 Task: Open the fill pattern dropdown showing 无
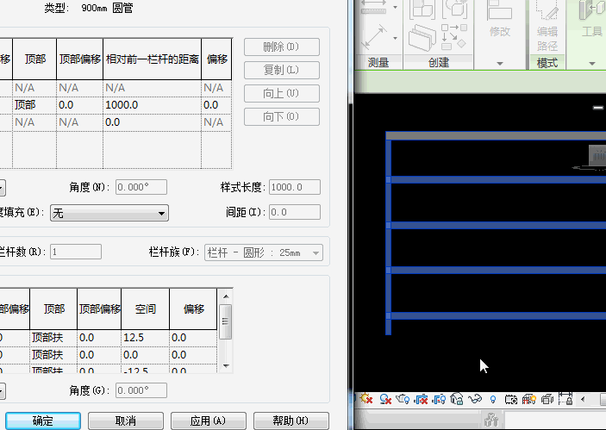pos(109,213)
